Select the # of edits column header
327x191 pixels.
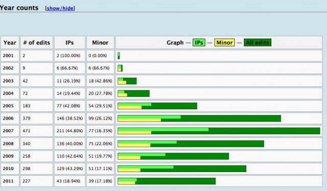[x=36, y=42]
